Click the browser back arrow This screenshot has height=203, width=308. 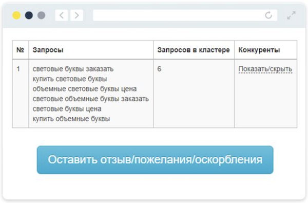(x=62, y=15)
